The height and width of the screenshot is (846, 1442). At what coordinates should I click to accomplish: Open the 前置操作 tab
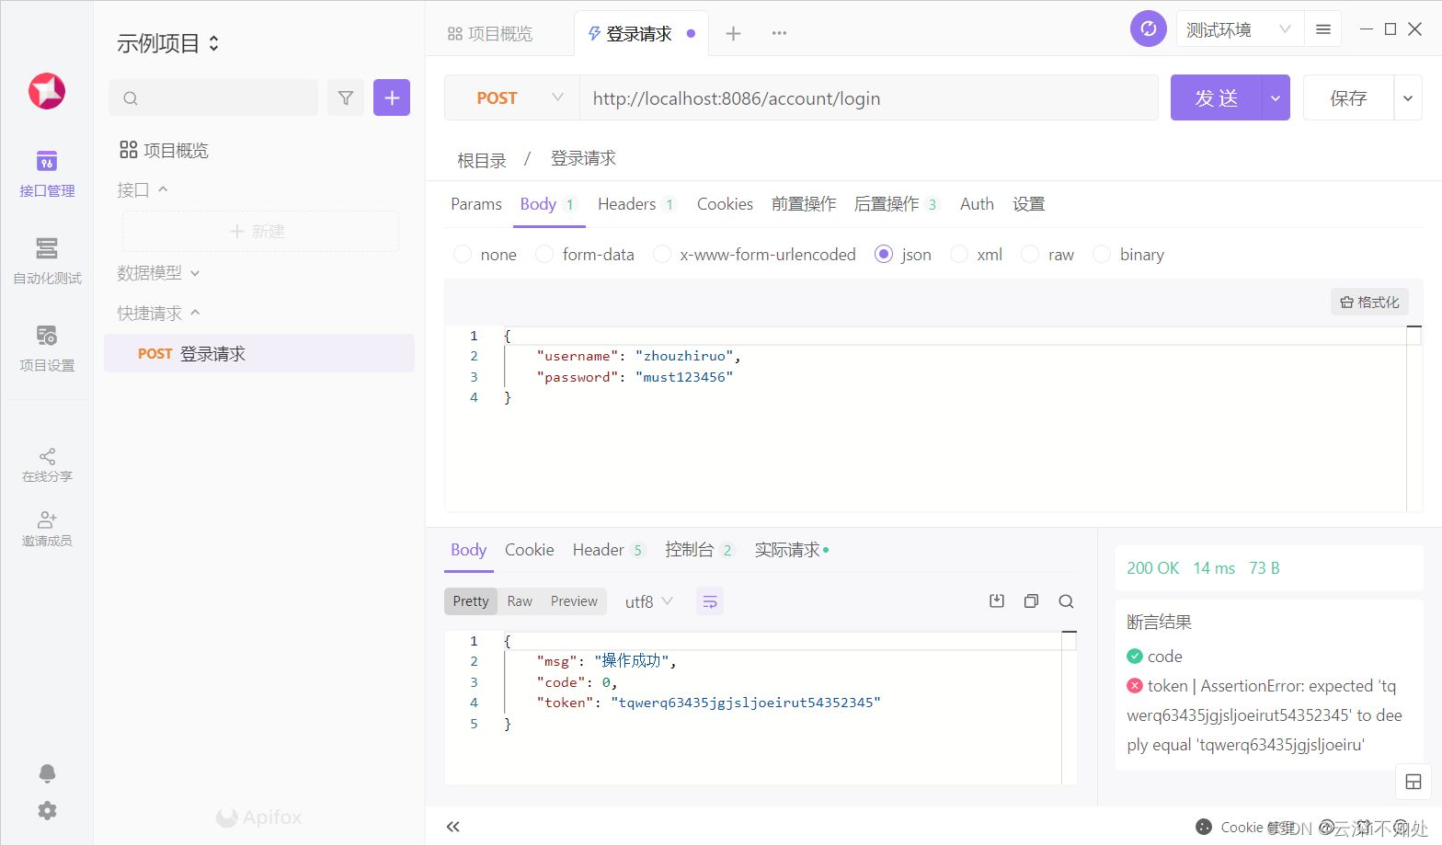[804, 204]
